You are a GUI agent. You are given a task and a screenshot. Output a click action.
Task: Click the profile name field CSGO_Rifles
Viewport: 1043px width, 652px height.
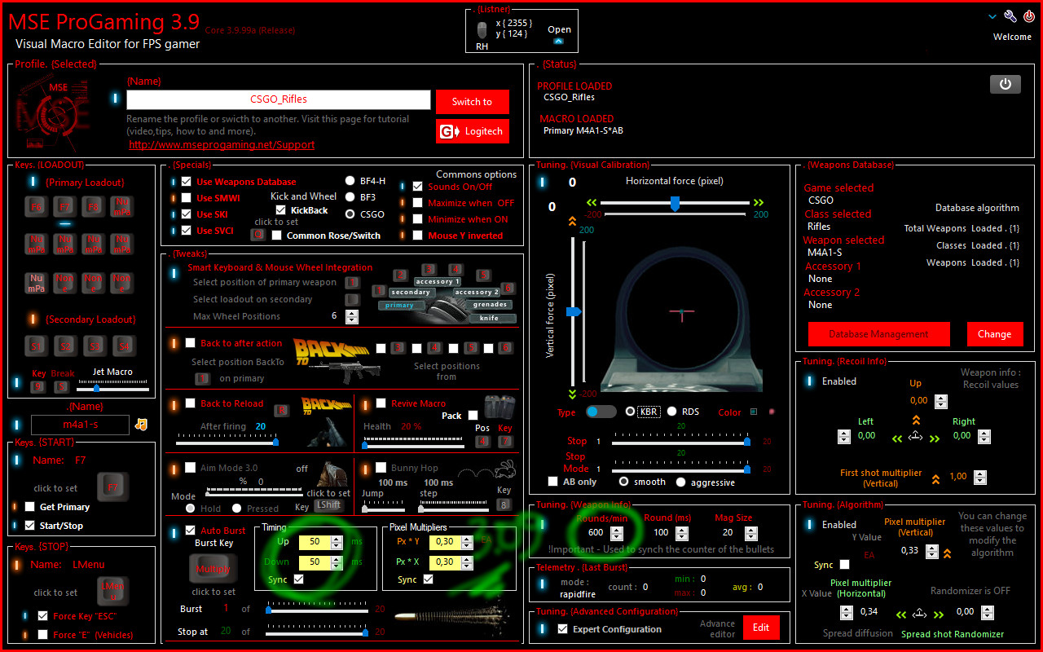coord(278,99)
